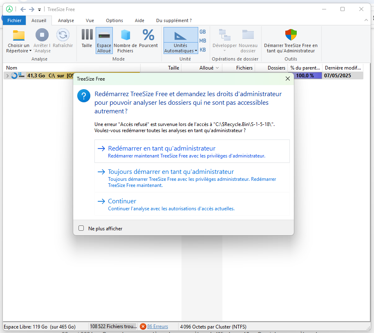The height and width of the screenshot is (333, 374).
Task: Maximize the TreeSize Free window
Action: coord(343,9)
